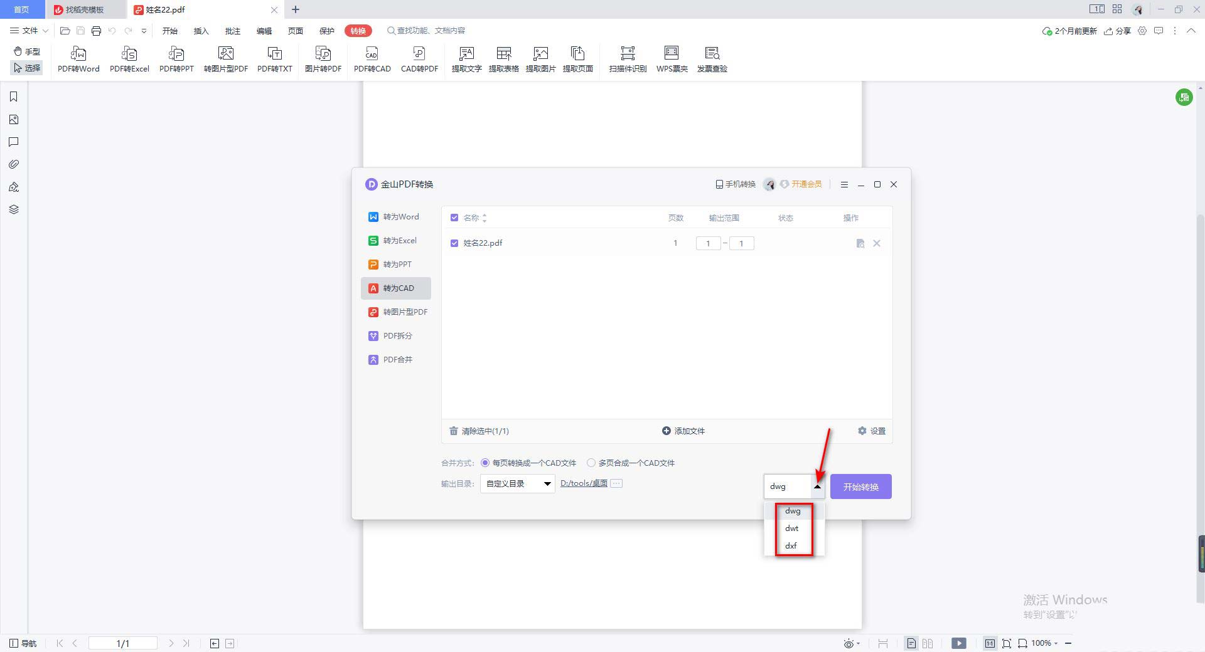Viewport: 1205px width, 652px height.
Task: Switch to single page view in status bar
Action: (911, 643)
